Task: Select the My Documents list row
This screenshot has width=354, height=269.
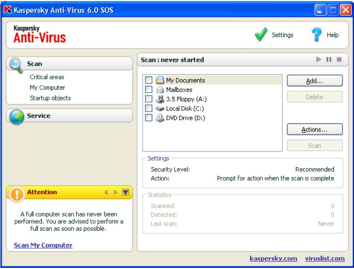Action: tap(212, 80)
